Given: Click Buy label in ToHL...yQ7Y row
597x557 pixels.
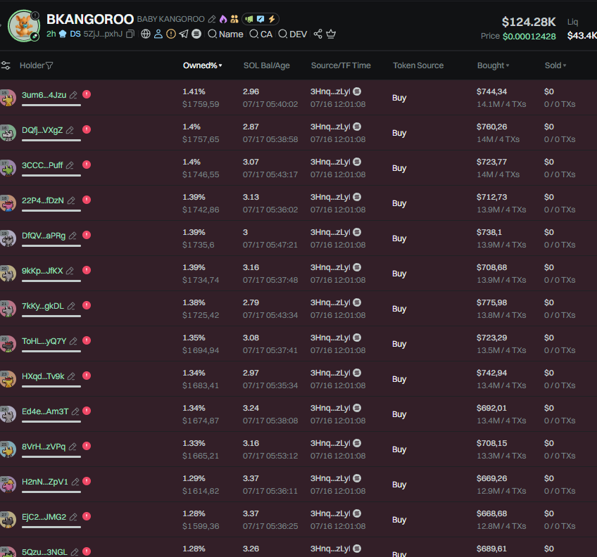Looking at the screenshot, I should coord(399,344).
